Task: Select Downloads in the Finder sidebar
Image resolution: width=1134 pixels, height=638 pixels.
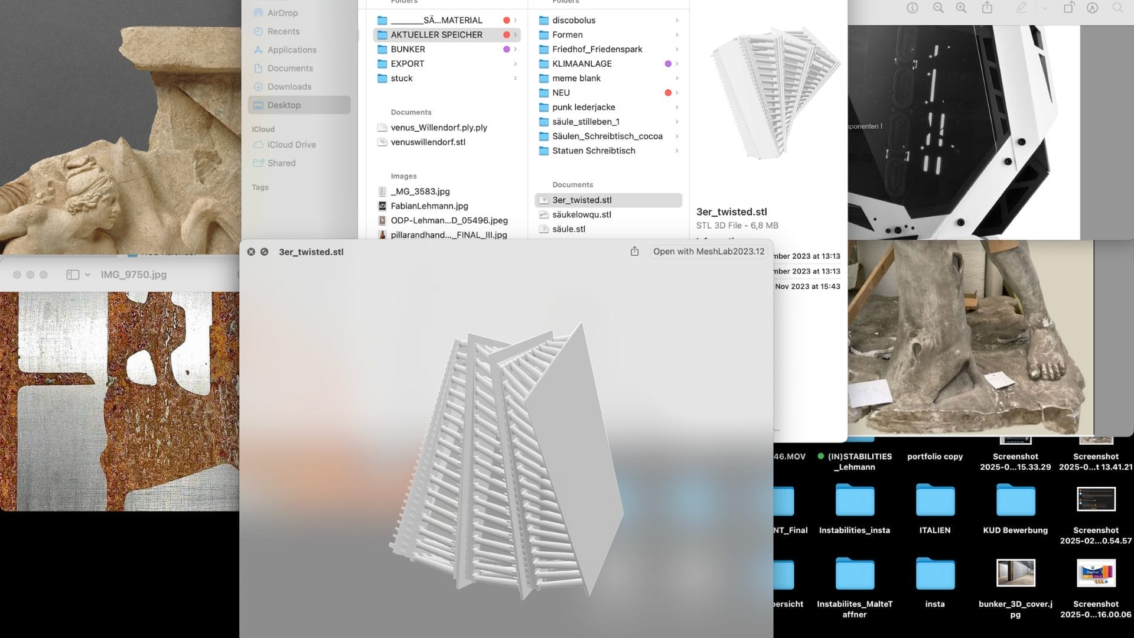Action: 289,87
